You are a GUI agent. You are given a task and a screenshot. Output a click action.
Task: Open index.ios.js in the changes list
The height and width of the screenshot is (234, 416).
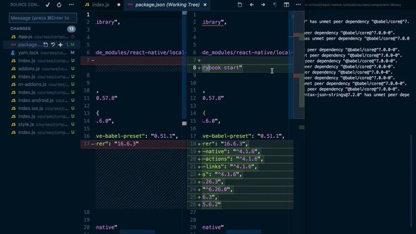tap(42, 109)
